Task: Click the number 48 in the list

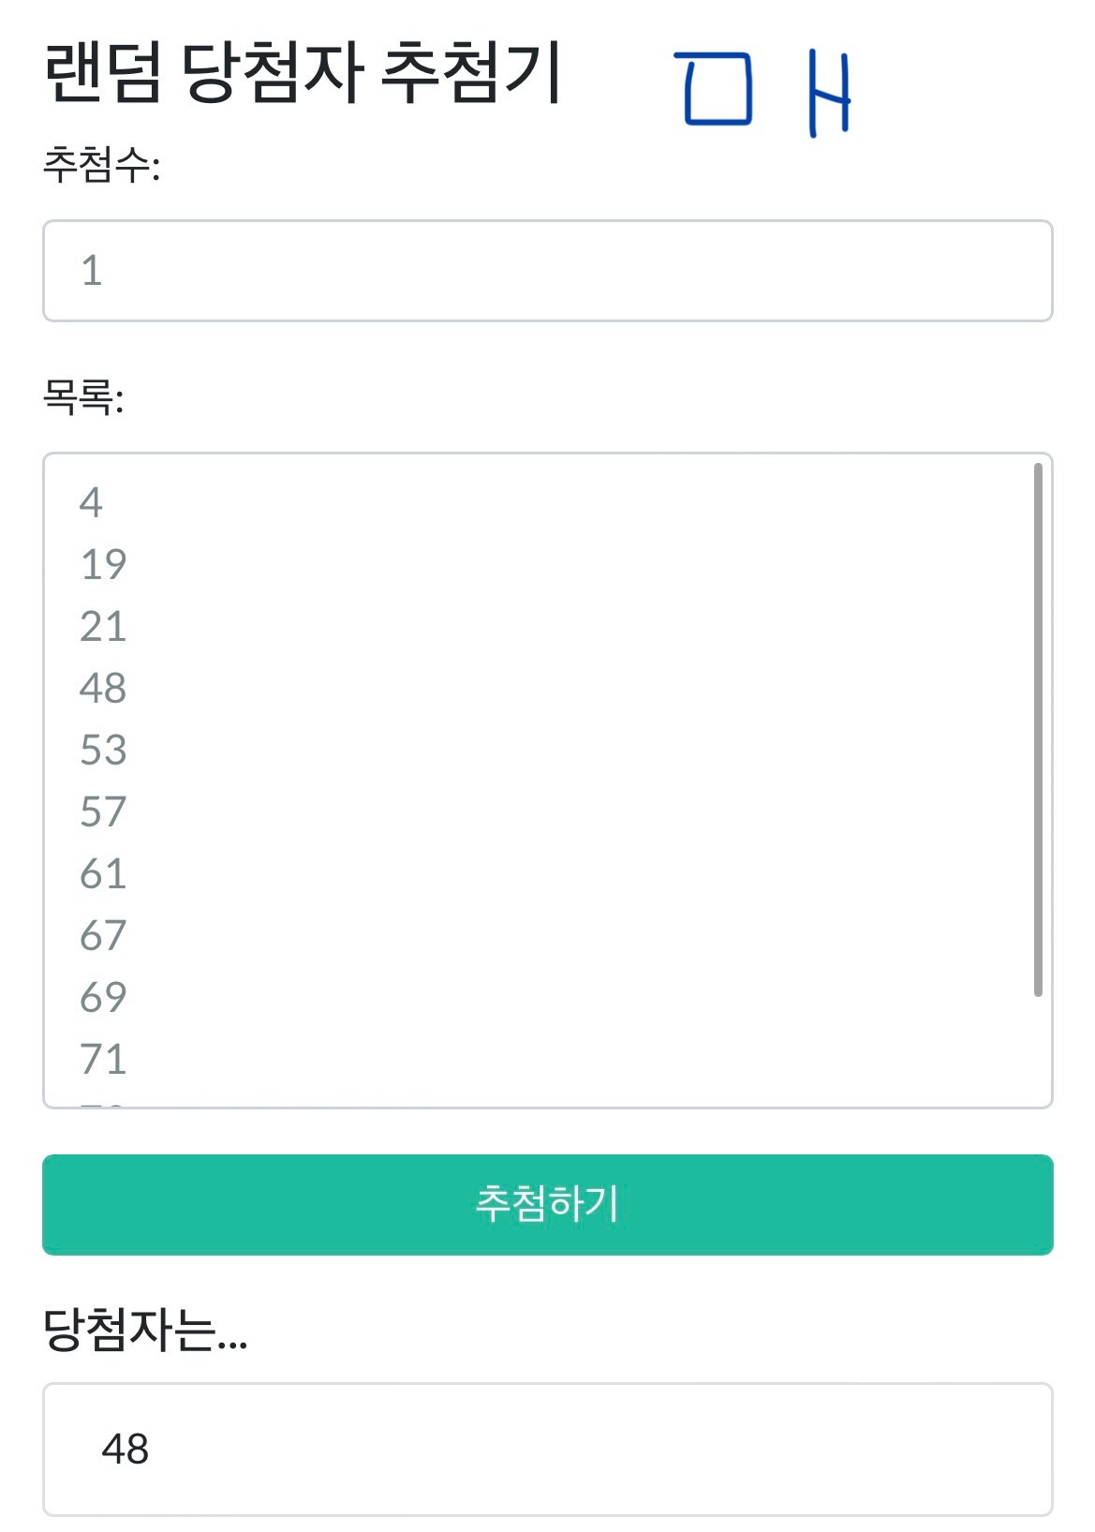Action: click(x=103, y=689)
